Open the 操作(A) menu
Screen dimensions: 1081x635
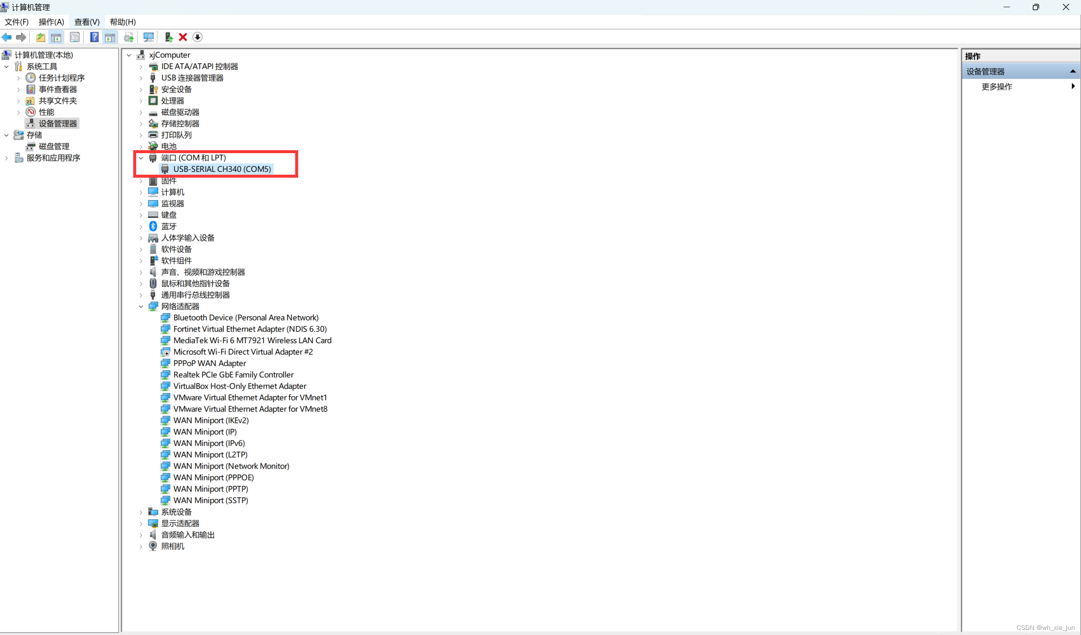pyautogui.click(x=52, y=22)
